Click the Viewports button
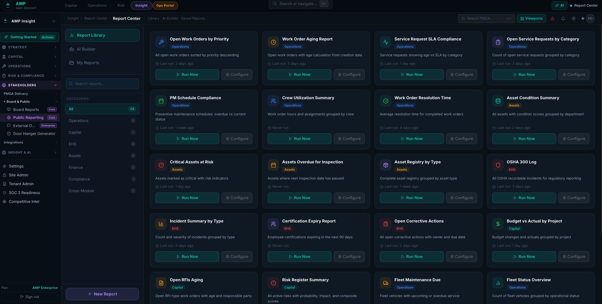This screenshot has height=304, width=602. [531, 19]
